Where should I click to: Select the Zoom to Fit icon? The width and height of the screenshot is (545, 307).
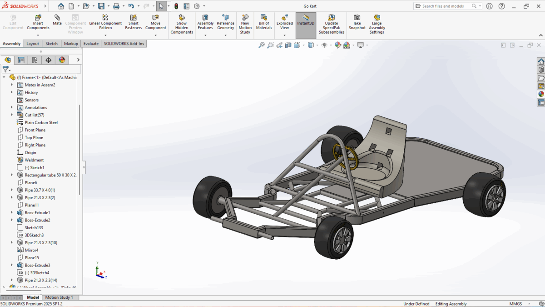(x=262, y=45)
